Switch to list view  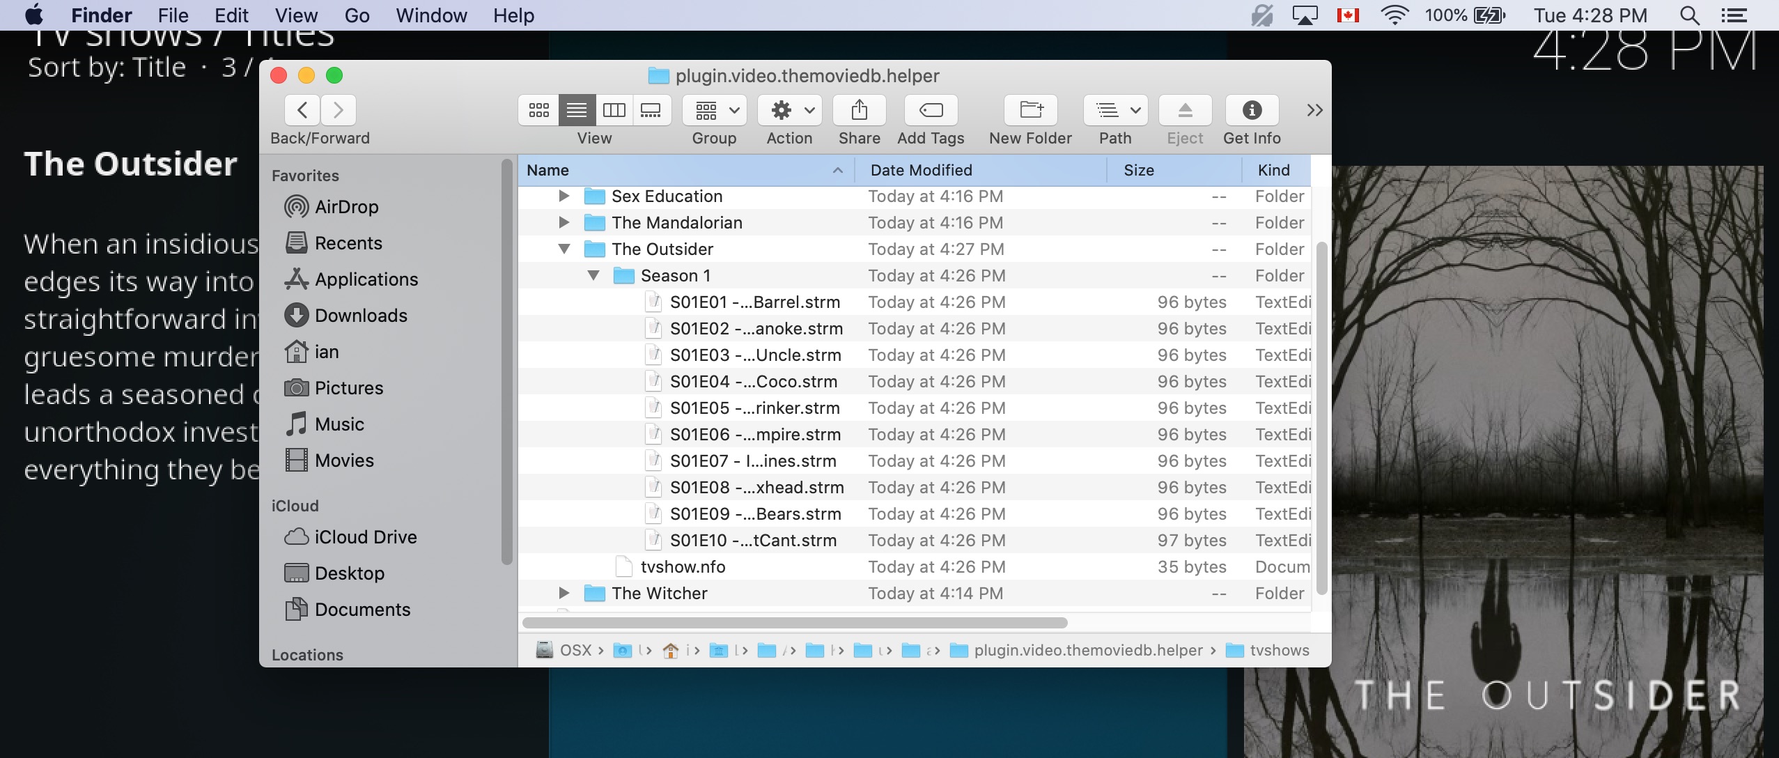pos(577,110)
